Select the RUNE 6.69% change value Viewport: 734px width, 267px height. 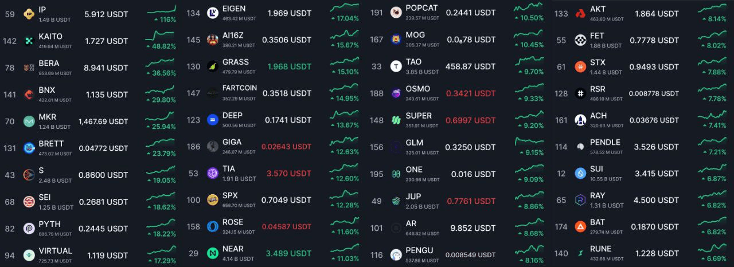713,259
